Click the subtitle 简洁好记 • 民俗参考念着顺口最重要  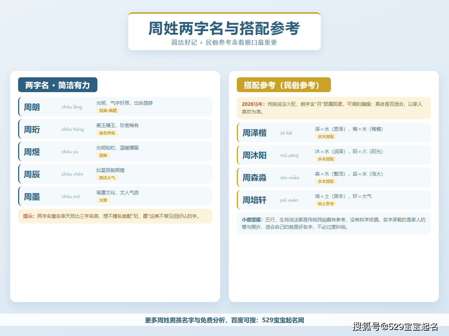[x=224, y=42]
